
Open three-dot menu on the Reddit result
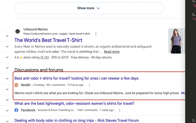[x=89, y=85]
